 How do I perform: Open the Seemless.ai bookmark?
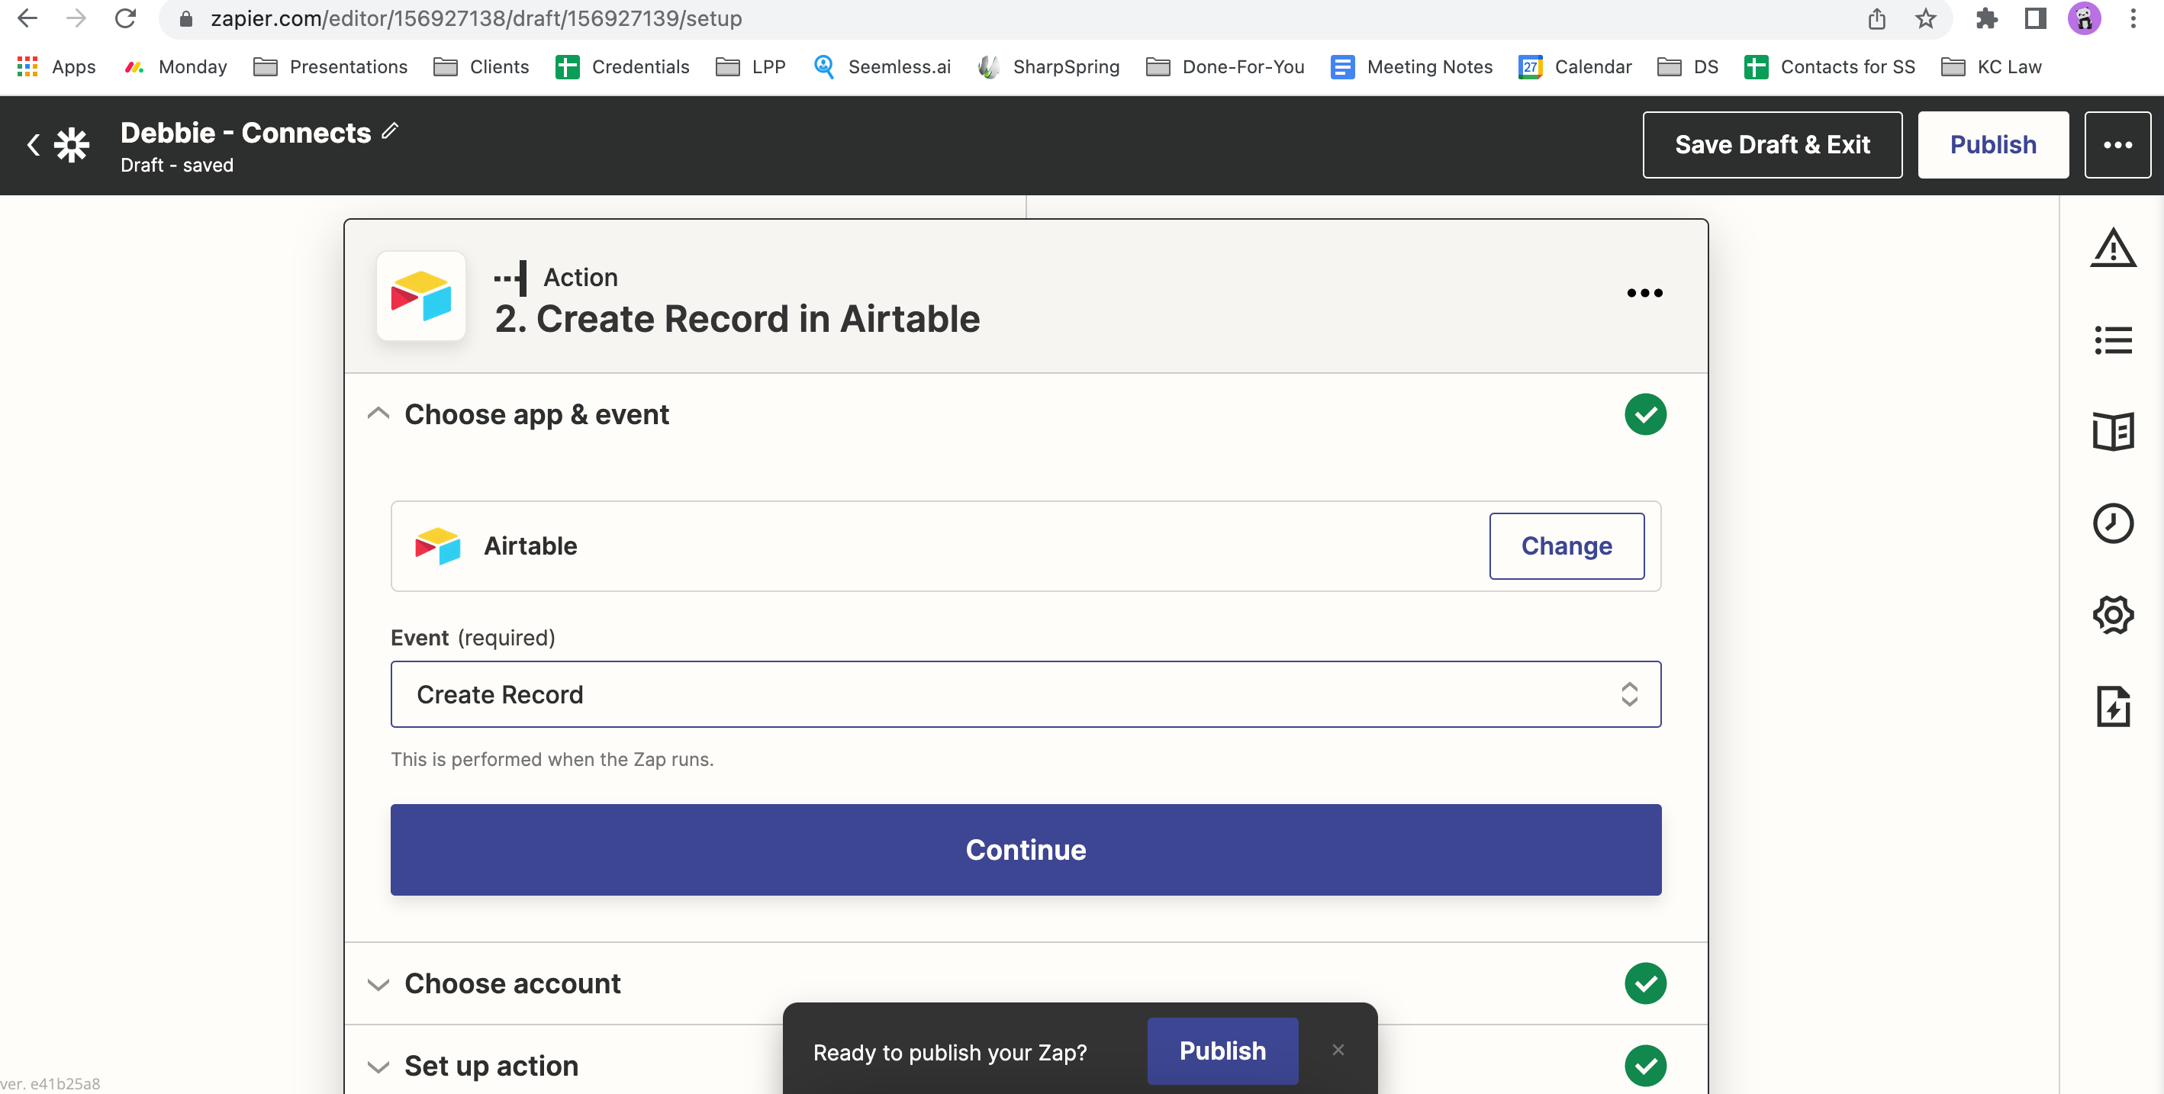882,66
